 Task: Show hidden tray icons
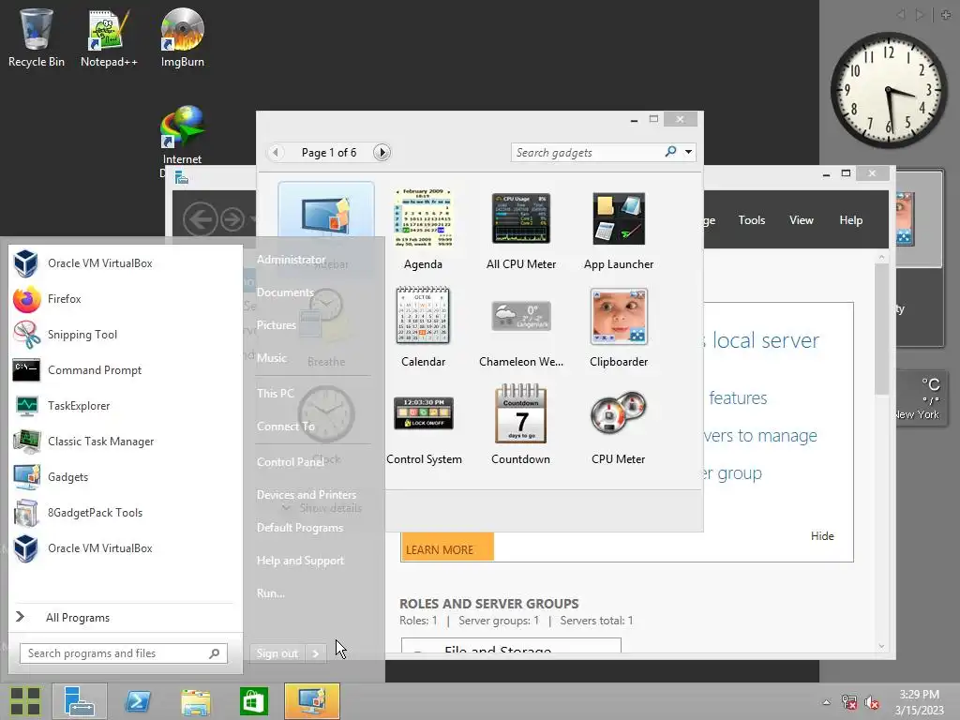pyautogui.click(x=827, y=703)
